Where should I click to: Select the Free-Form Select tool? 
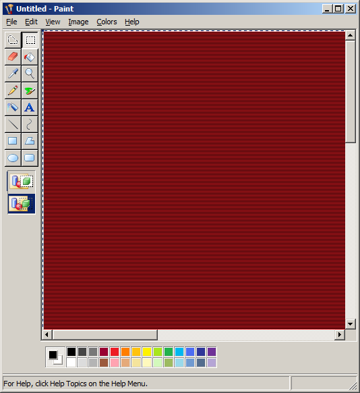point(13,40)
